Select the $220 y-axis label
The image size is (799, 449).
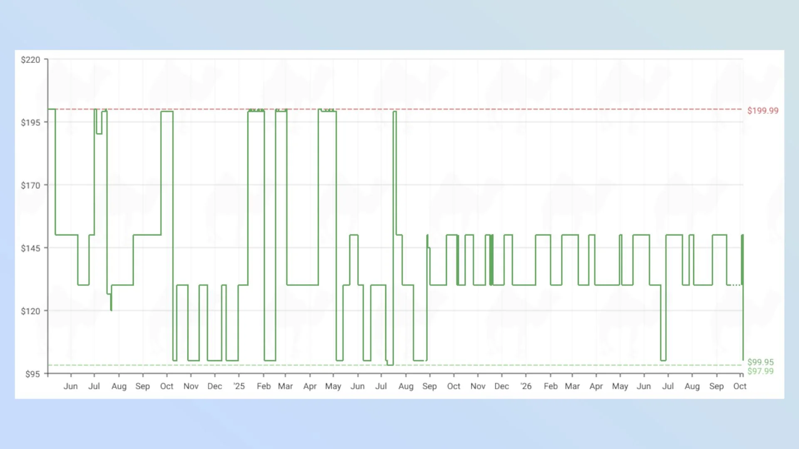click(x=31, y=60)
